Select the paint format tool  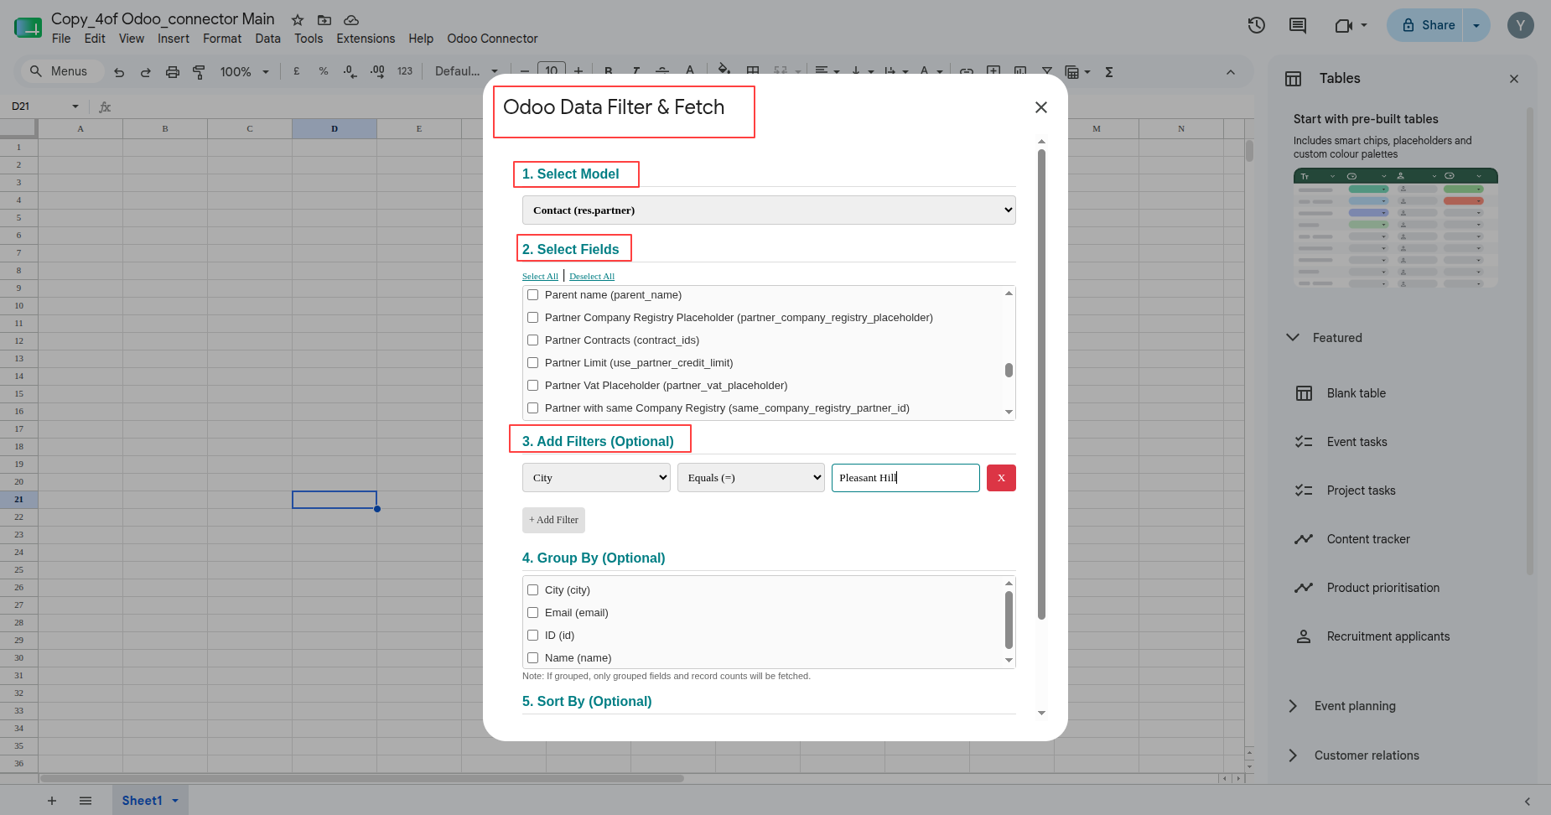click(199, 72)
